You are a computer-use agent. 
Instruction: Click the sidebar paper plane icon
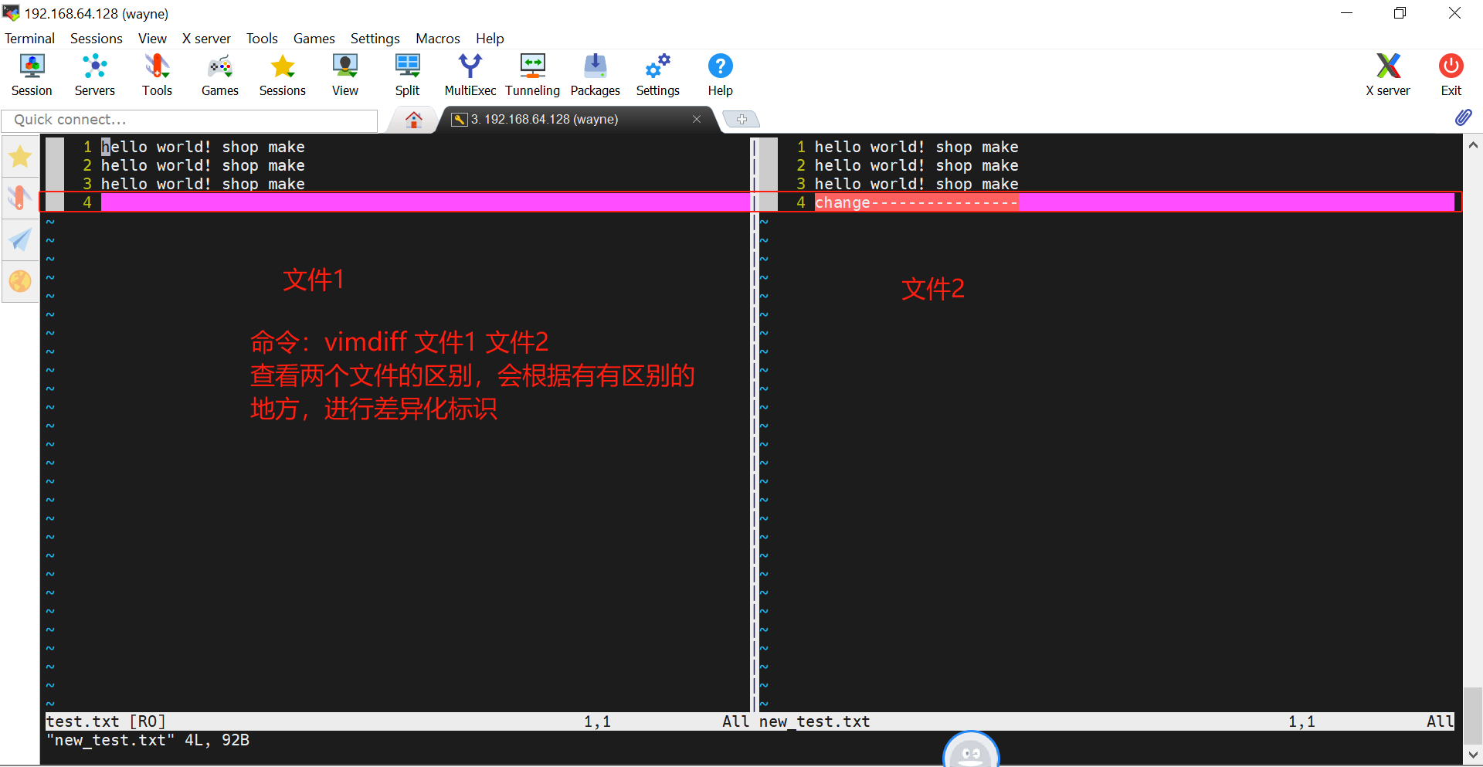point(20,239)
